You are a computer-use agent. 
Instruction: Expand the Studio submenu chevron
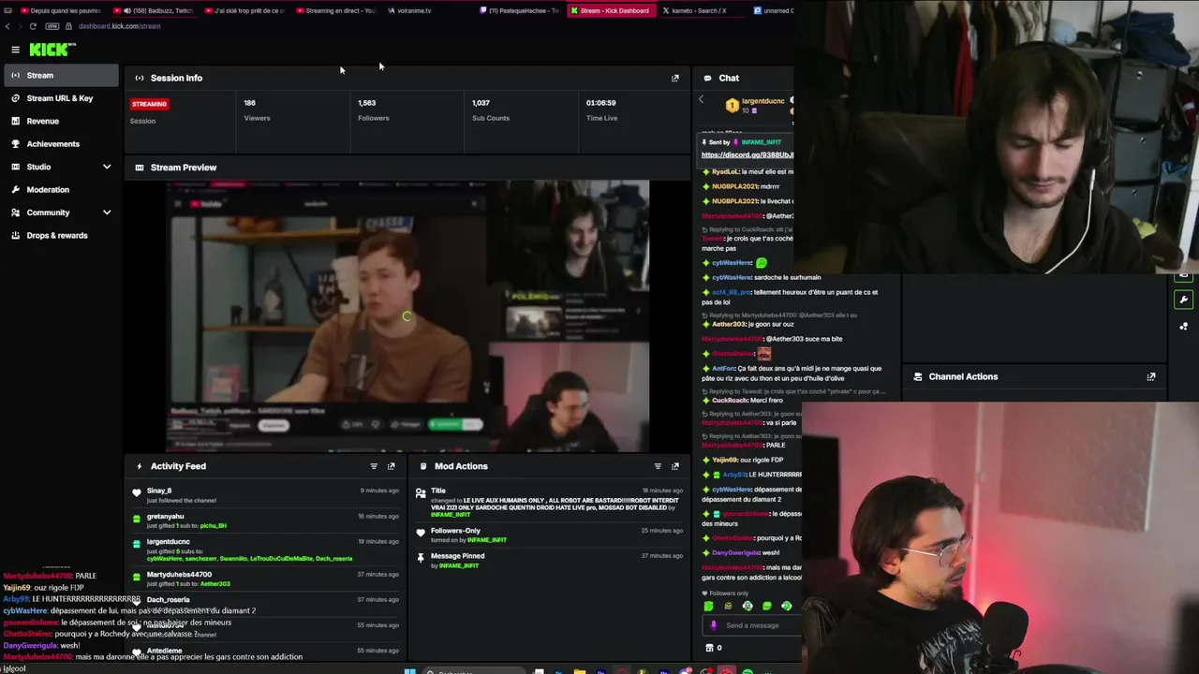point(107,167)
